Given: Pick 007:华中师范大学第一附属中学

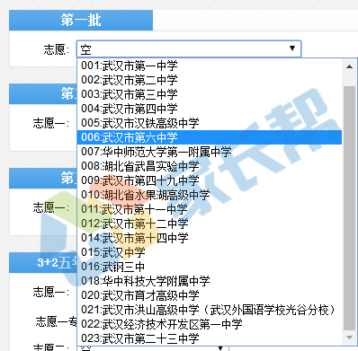Looking at the screenshot, I should point(210,152).
